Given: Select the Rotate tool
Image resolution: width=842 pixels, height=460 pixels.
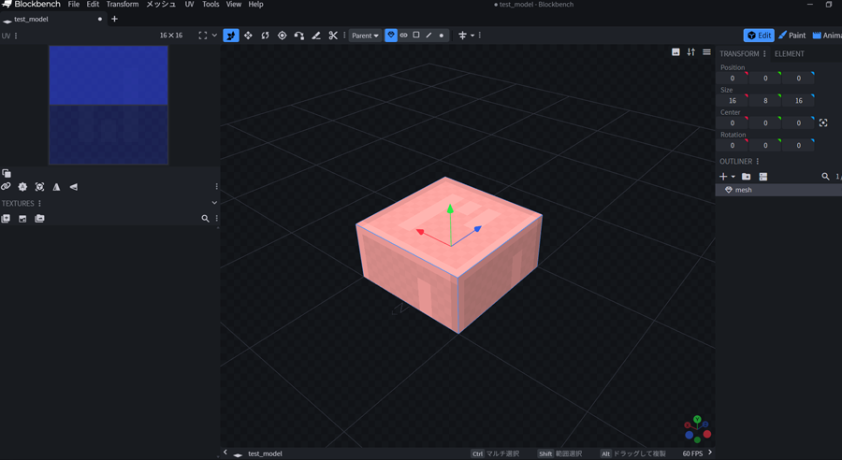Looking at the screenshot, I should [265, 36].
